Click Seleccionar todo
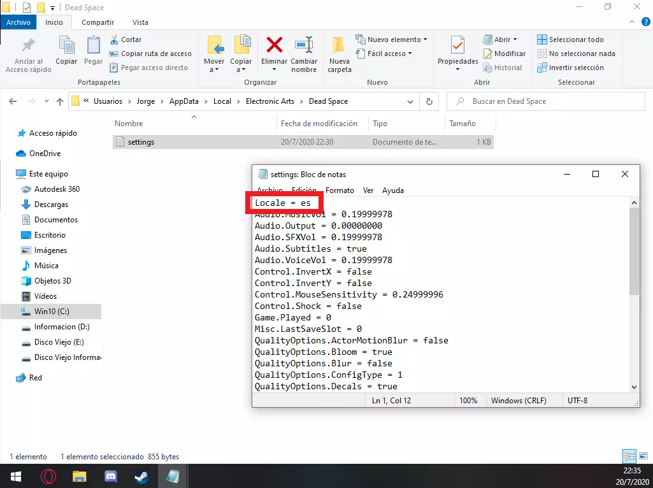 (571, 39)
